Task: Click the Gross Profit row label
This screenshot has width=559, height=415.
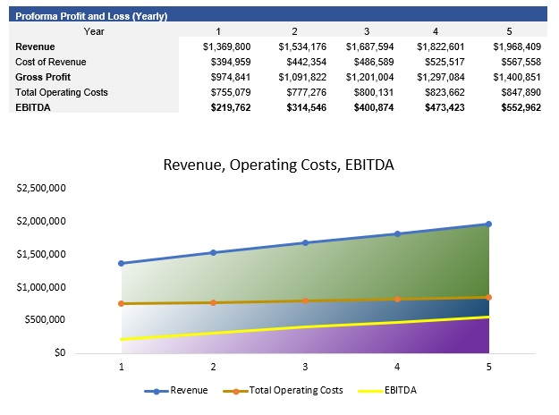Action: [x=43, y=77]
